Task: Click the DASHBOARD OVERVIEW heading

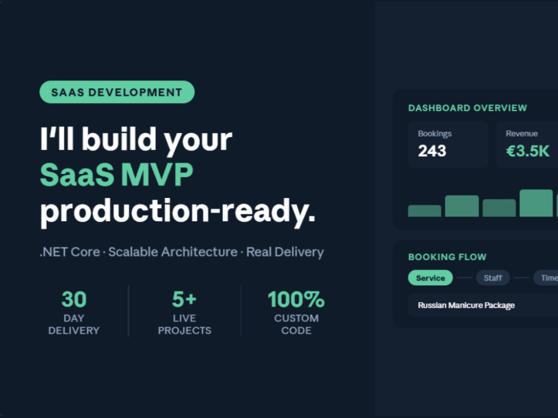Action: click(467, 108)
